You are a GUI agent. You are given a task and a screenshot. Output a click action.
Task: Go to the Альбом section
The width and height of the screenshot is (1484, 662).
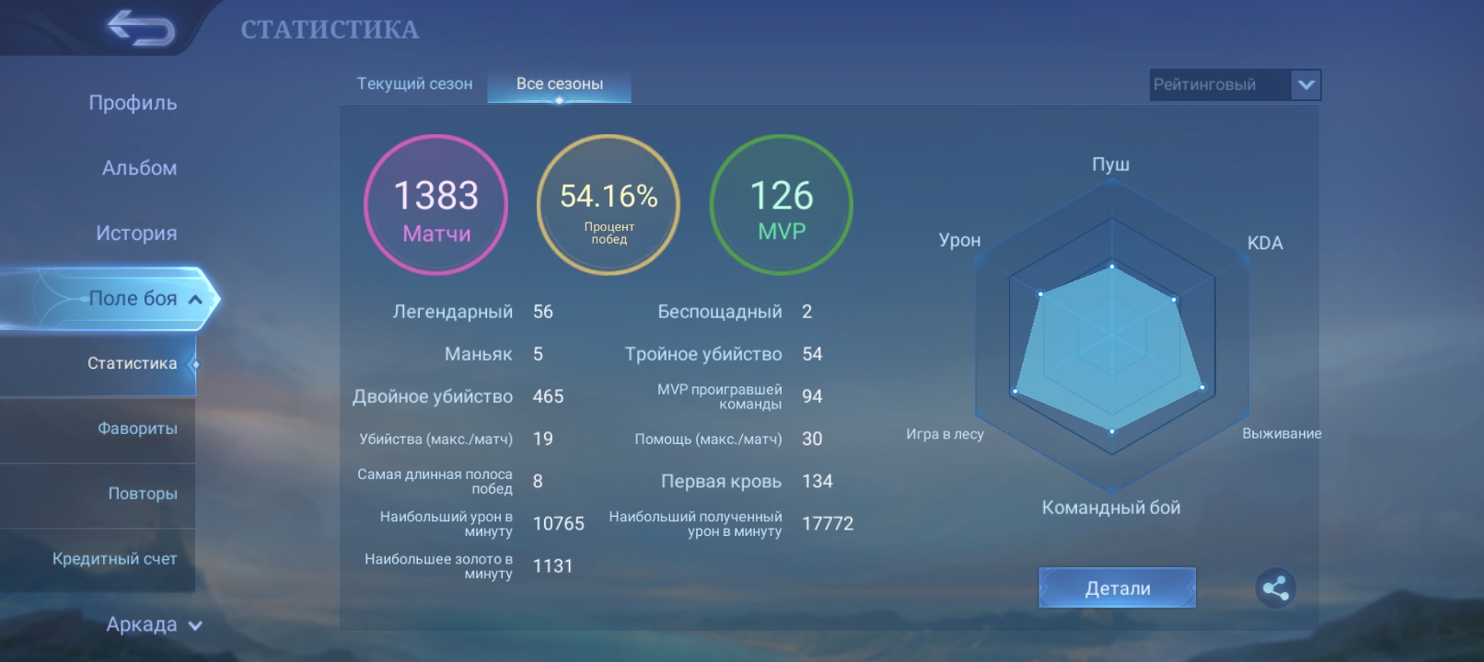(x=139, y=168)
